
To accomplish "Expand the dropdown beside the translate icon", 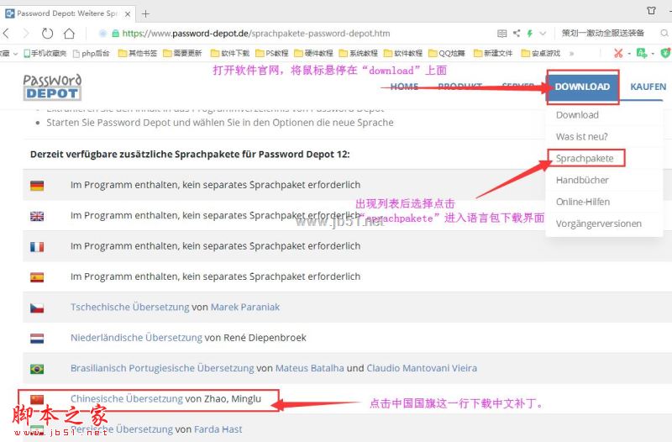I will click(653, 54).
